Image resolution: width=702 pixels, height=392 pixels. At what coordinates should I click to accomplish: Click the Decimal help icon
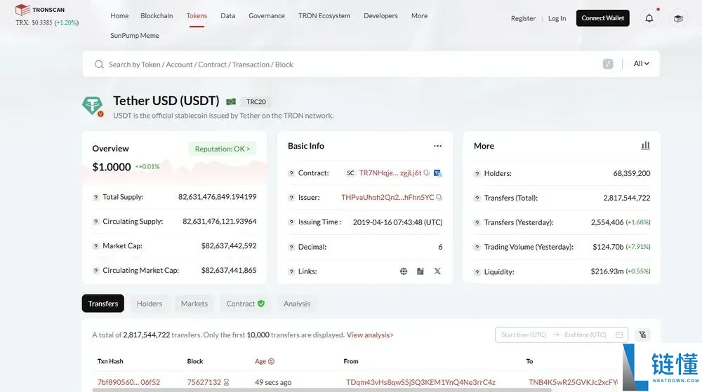[291, 247]
